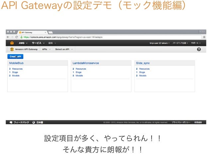Image resolution: width=212 pixels, height=159 pixels.
Task: Open Models link under MobileStub
Action: click(x=16, y=76)
